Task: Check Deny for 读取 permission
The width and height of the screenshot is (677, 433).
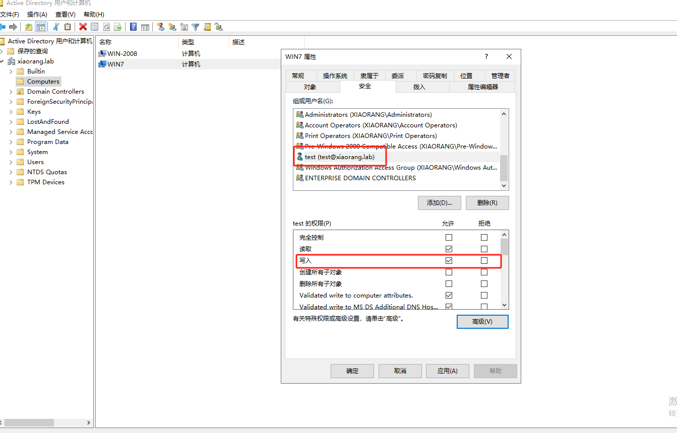Action: pyautogui.click(x=484, y=249)
